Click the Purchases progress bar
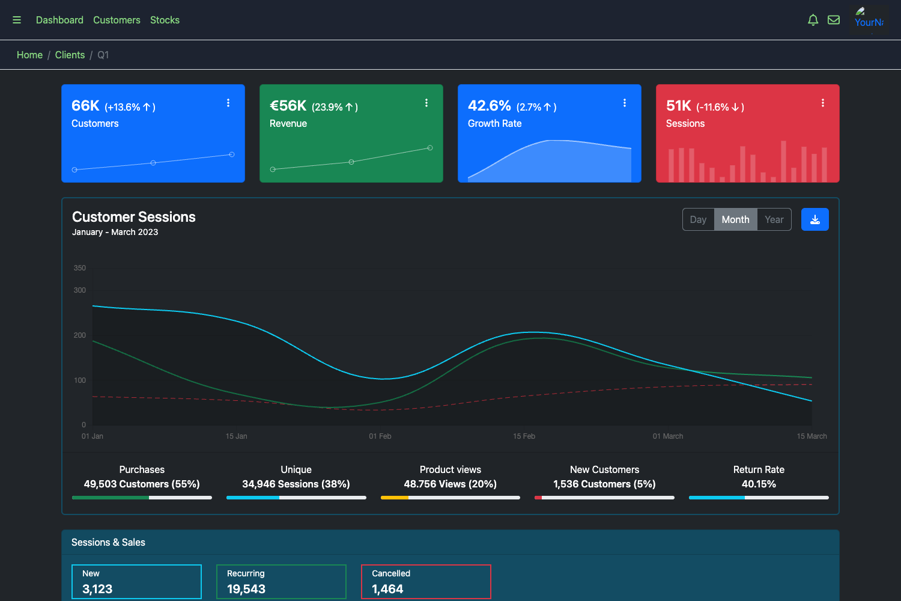Screen dimensions: 901x601 click(142, 497)
